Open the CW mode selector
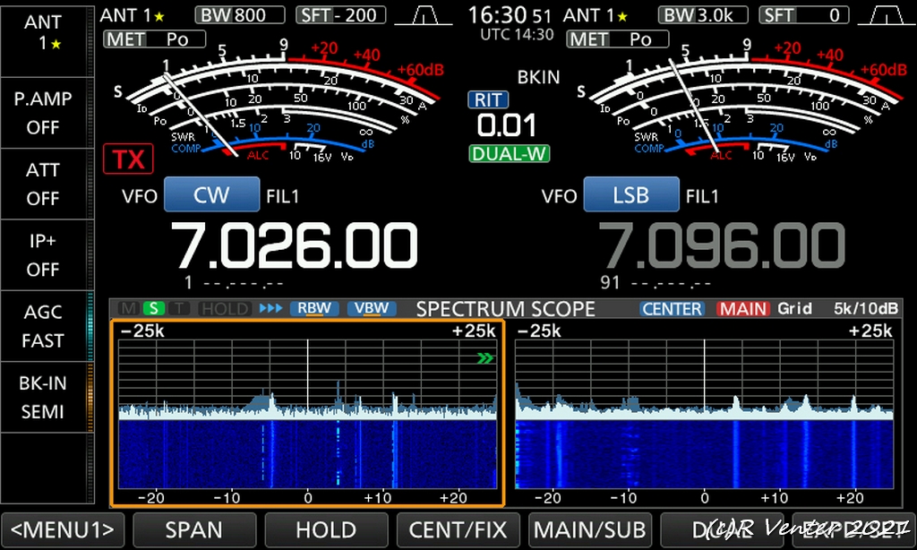Viewport: 917px width, 550px height. click(211, 195)
